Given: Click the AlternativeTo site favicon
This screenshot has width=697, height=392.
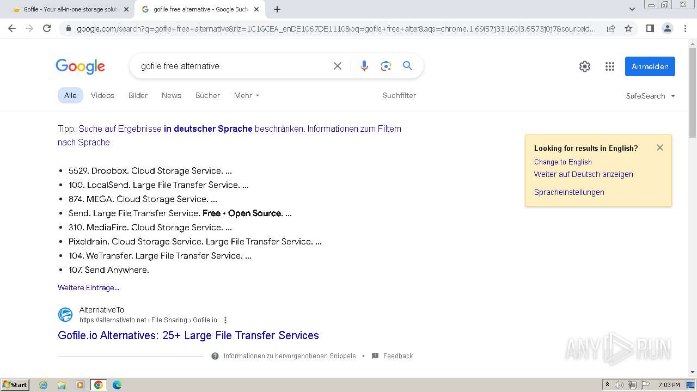Looking at the screenshot, I should (65, 315).
